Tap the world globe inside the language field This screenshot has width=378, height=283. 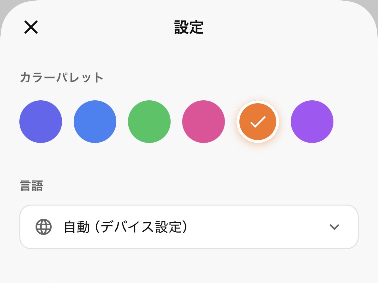[x=44, y=227]
